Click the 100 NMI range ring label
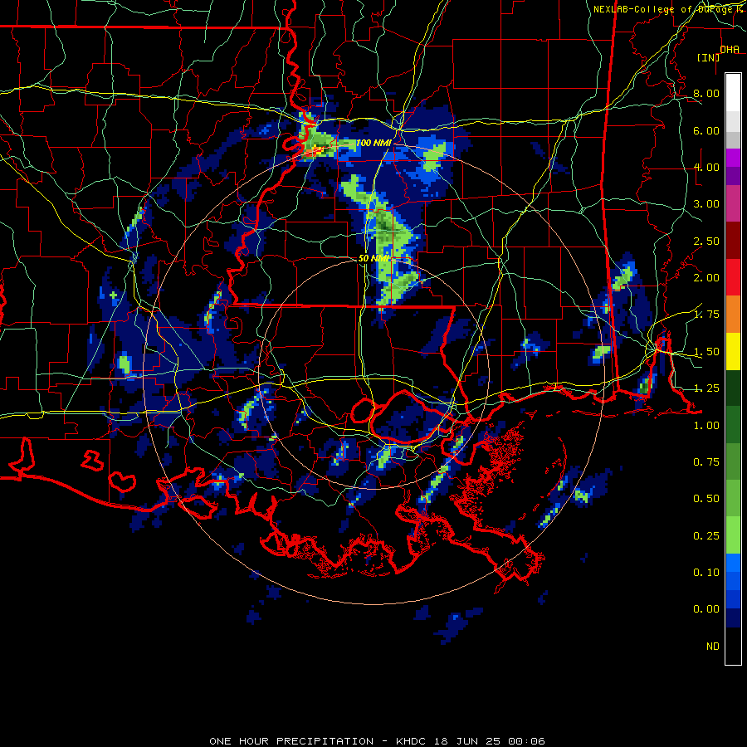747x747 pixels. (x=374, y=143)
